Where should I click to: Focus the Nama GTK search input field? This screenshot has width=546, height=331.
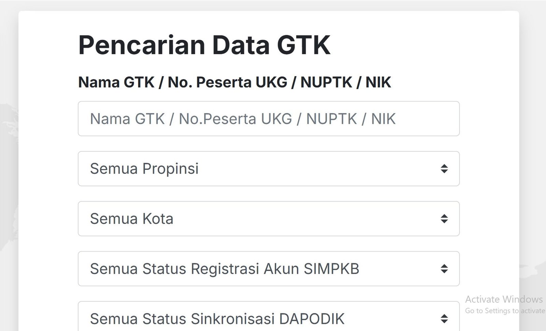click(x=268, y=119)
